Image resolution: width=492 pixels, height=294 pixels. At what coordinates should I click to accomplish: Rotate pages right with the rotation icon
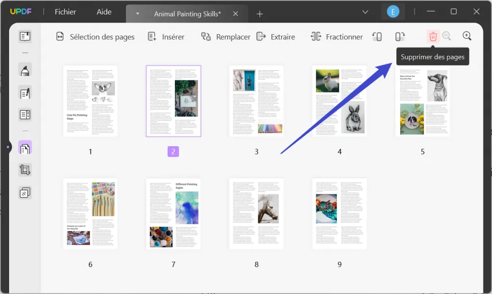[400, 36]
